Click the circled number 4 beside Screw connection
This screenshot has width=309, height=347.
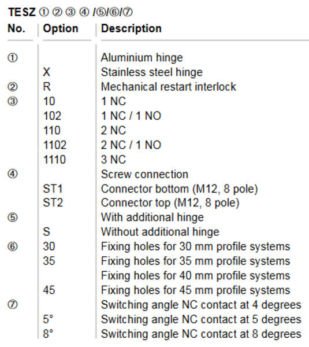pos(13,174)
